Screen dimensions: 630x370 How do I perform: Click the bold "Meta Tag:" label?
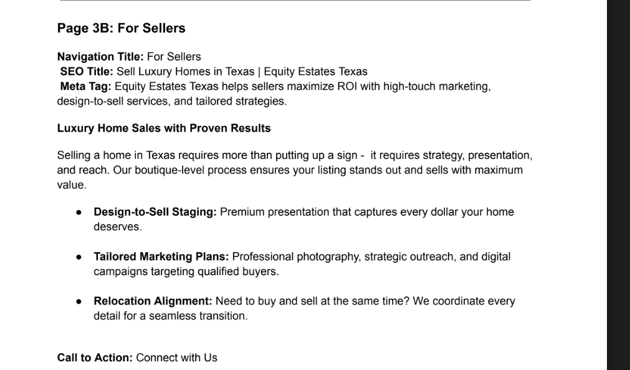pyautogui.click(x=85, y=87)
